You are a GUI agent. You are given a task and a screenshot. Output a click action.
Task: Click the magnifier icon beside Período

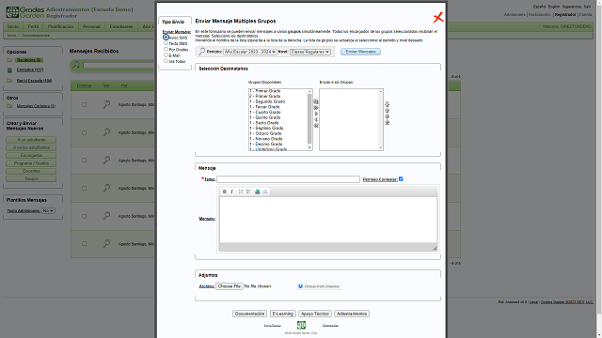[201, 52]
